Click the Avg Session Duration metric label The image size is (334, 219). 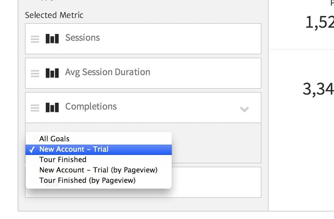tap(107, 72)
